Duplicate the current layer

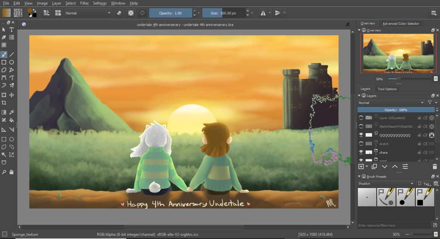(374, 167)
